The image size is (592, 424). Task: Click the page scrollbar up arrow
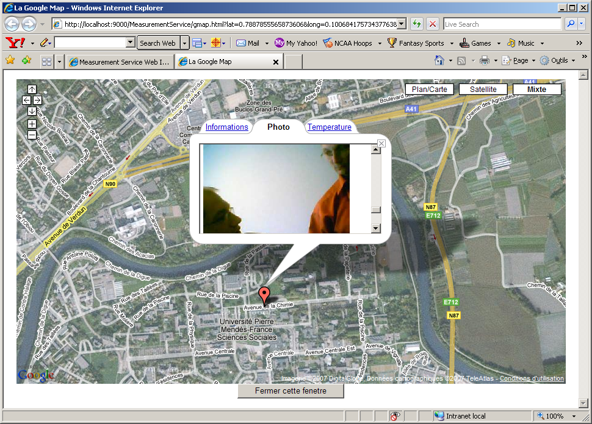click(583, 75)
